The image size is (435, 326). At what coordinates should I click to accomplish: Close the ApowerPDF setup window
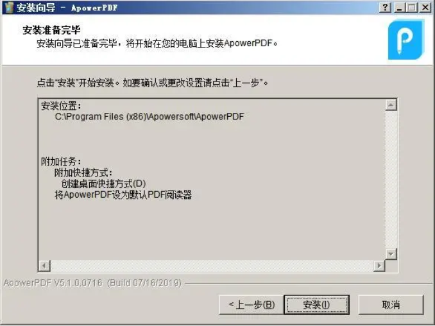425,7
